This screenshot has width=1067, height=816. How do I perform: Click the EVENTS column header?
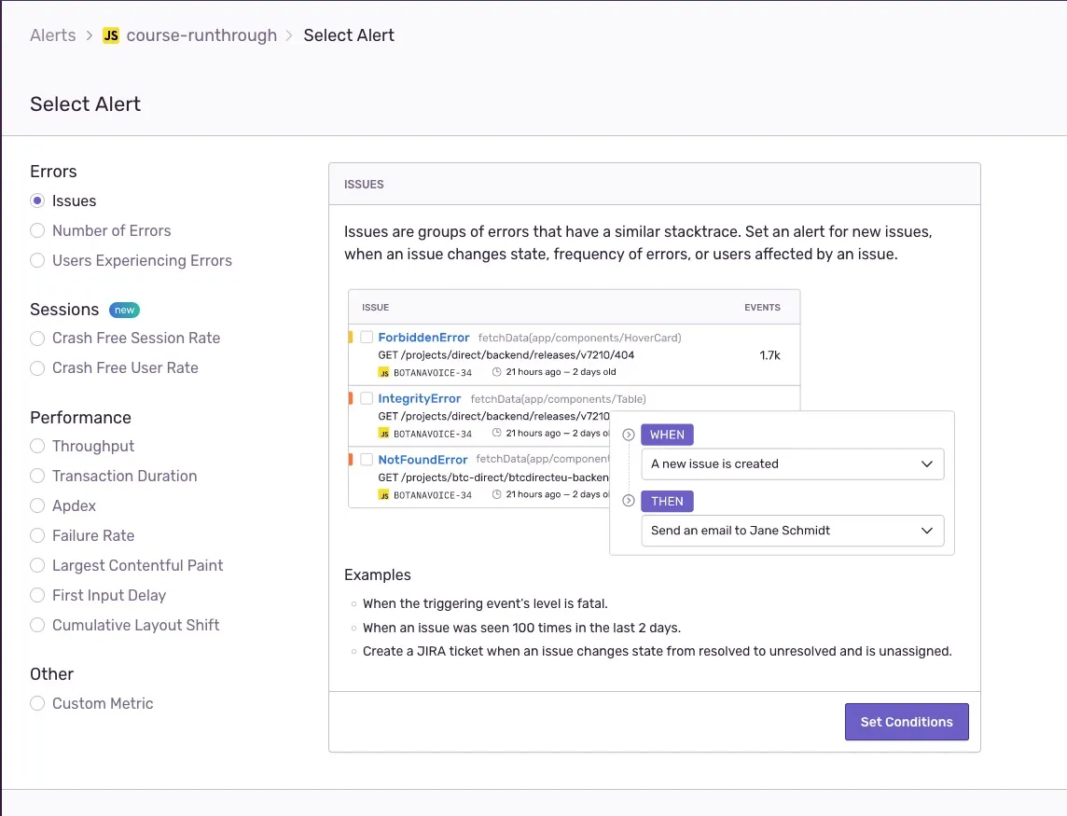tap(762, 308)
